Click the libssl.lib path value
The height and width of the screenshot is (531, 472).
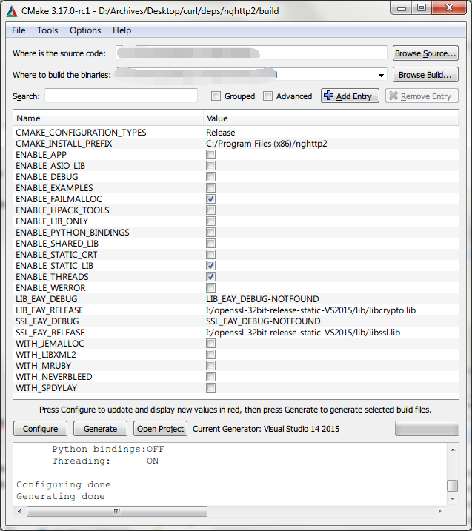pos(303,333)
